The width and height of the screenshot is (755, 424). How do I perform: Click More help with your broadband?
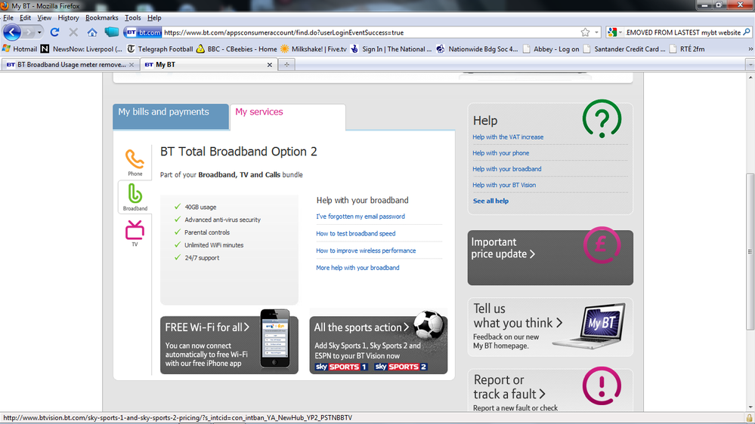[357, 268]
